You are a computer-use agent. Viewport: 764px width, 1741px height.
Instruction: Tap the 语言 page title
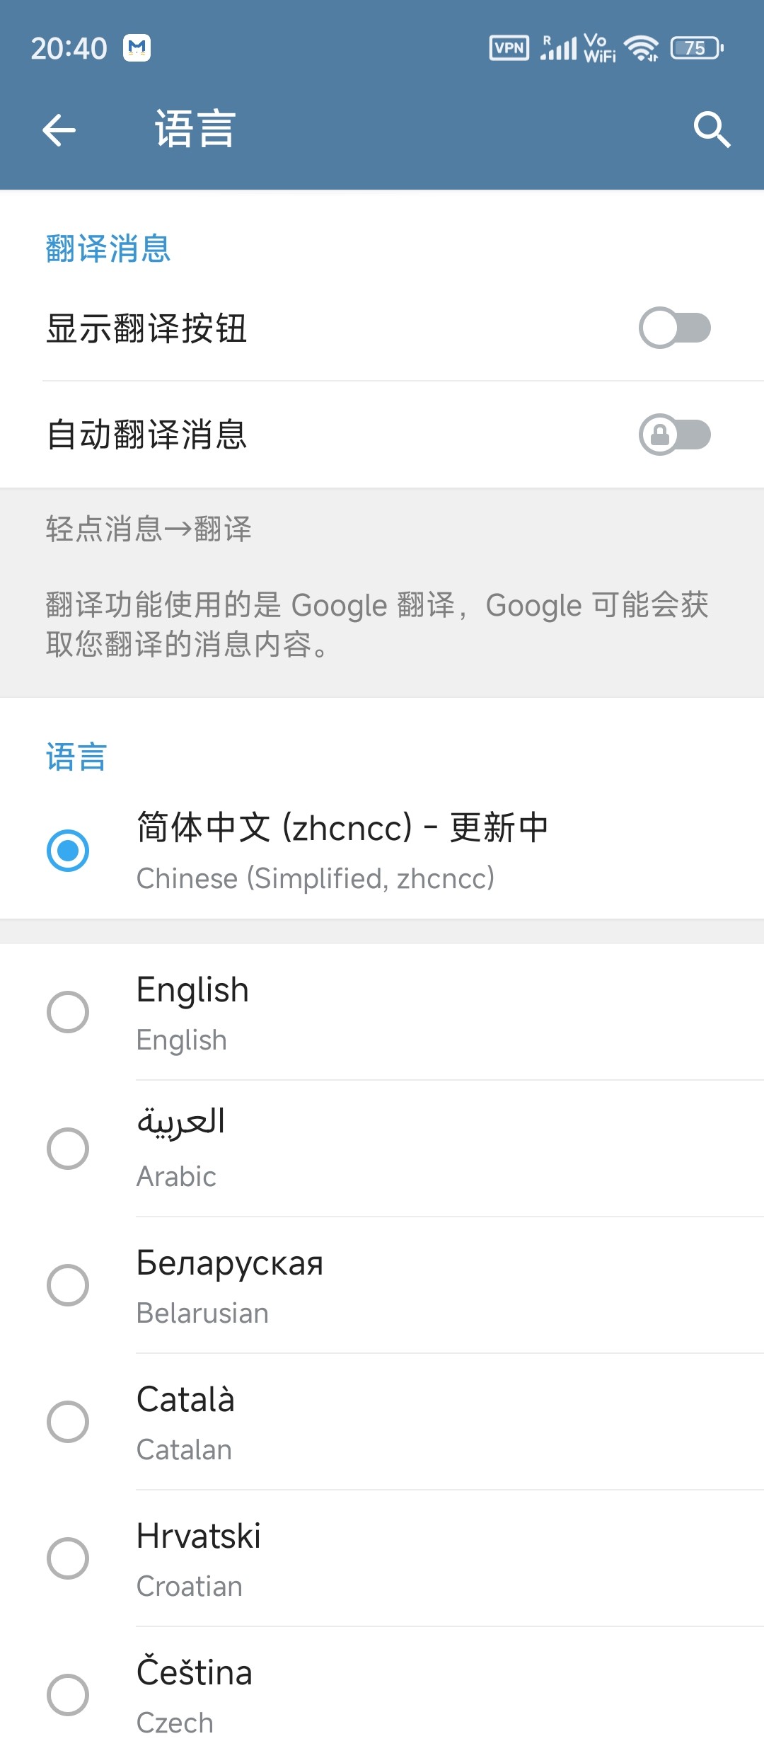point(195,130)
